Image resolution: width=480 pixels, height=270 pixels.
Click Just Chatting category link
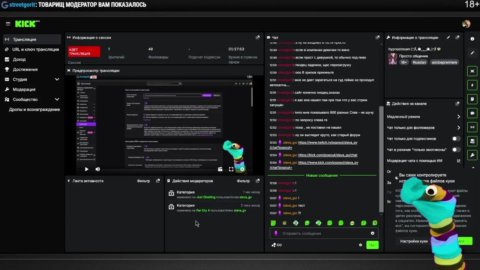pos(206,197)
